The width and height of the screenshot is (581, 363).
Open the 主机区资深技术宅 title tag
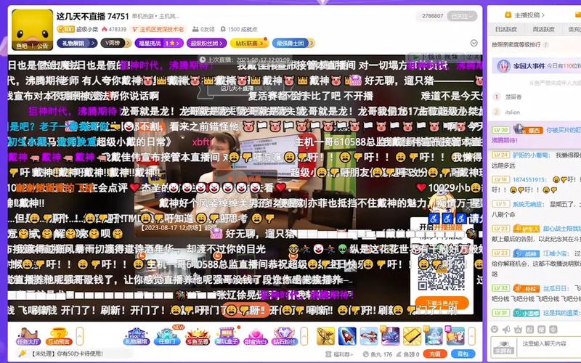click(158, 29)
